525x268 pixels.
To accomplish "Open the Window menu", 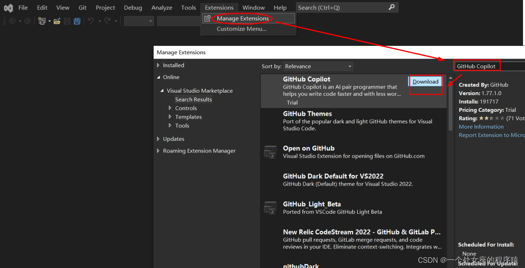I will point(254,8).
